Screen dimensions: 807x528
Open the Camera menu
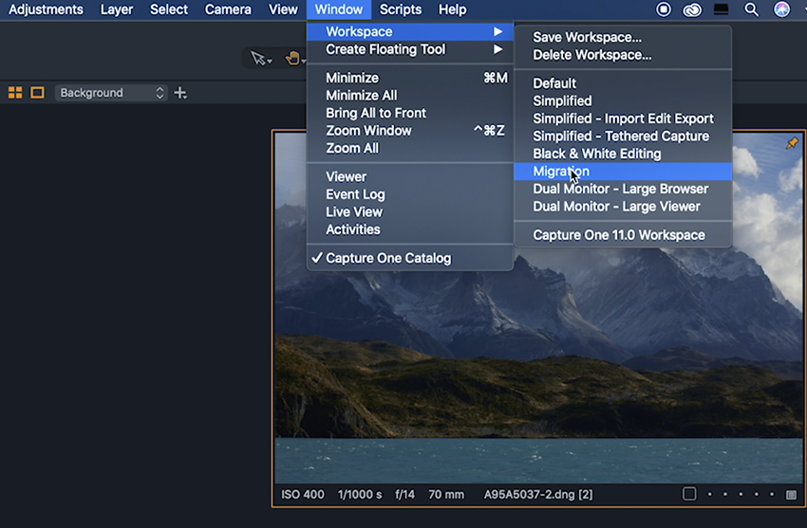click(x=228, y=9)
